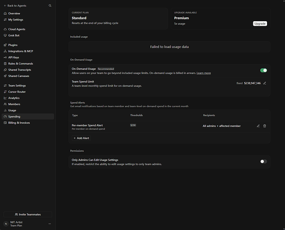Click the API Keys key icon

pos(5,57)
